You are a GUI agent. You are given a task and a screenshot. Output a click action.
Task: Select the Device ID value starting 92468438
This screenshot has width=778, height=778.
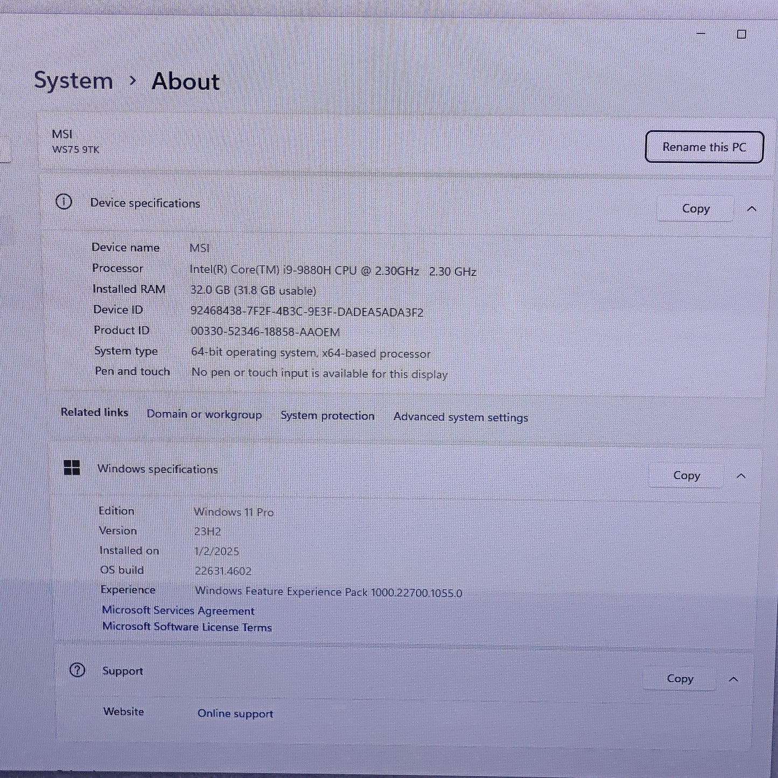tap(307, 312)
